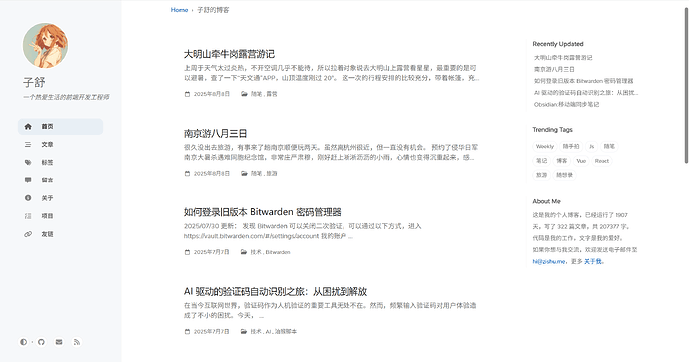Click folder icon in Bitwarden post meta
The width and height of the screenshot is (689, 362).
244,252
